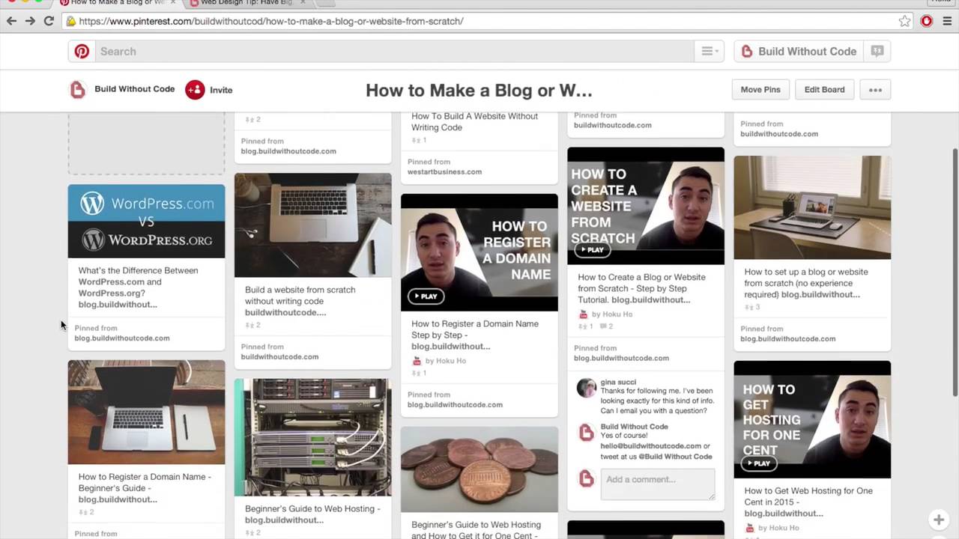Play the How to Create a Website video
Viewport: 959px width, 539px height.
tap(594, 249)
